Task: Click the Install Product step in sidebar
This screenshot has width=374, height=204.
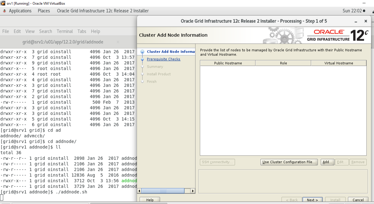Action: point(159,74)
